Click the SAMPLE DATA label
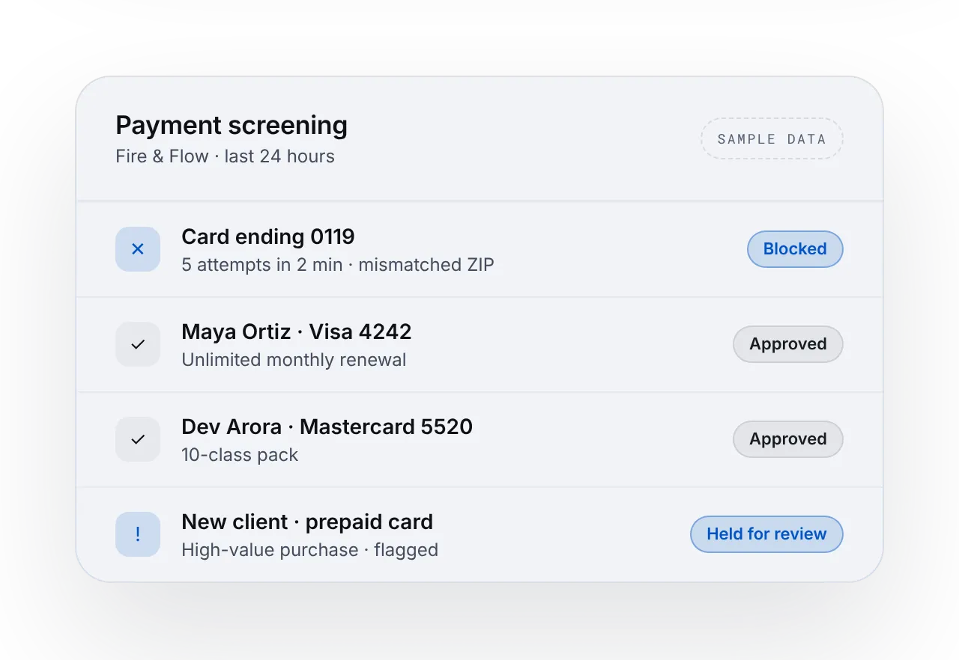 click(772, 138)
